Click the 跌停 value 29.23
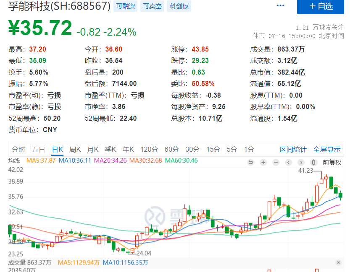This screenshot has height=272, width=350. [200, 60]
